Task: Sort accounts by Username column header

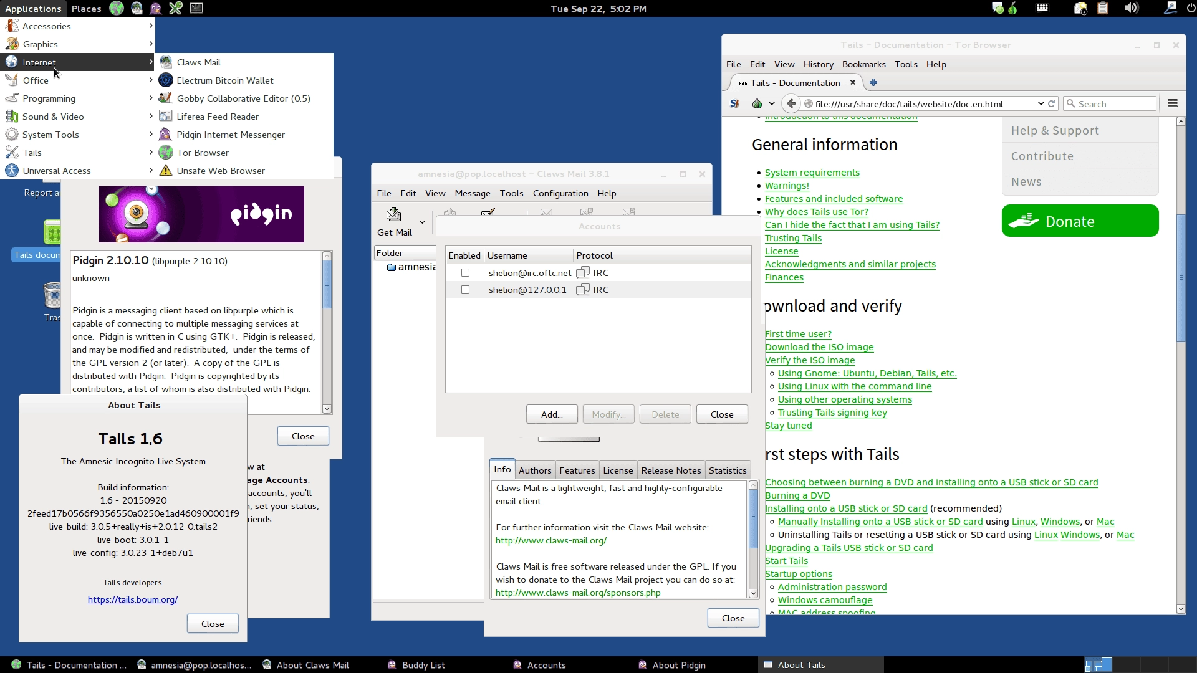Action: [x=528, y=255]
